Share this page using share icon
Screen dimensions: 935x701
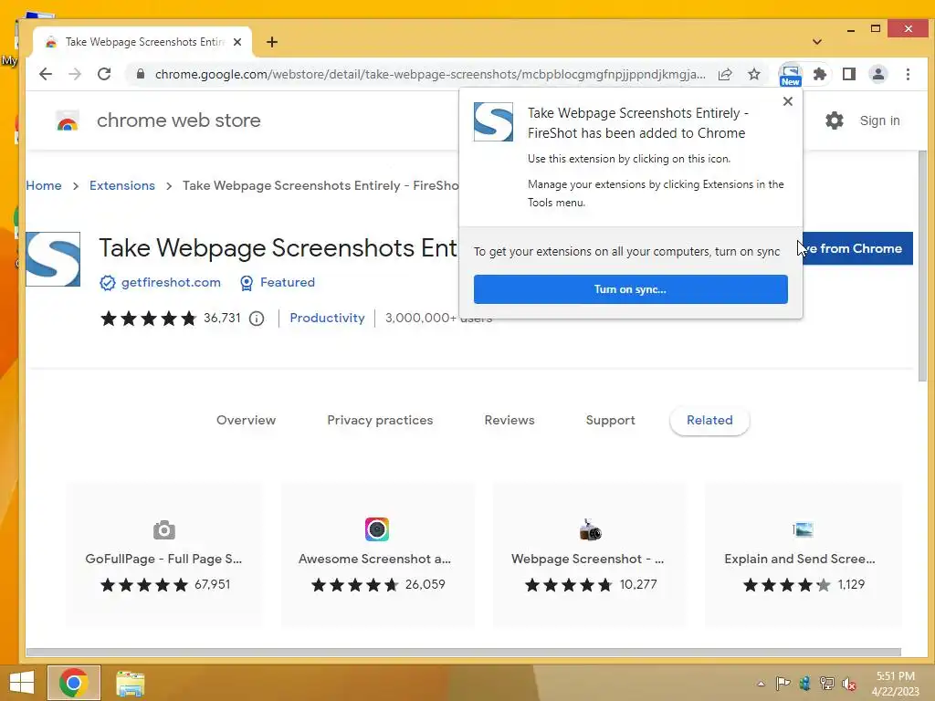[725, 74]
